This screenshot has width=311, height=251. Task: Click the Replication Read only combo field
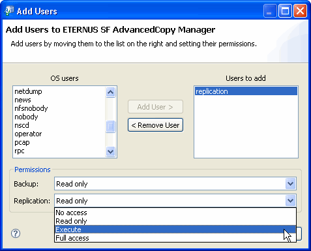point(175,201)
